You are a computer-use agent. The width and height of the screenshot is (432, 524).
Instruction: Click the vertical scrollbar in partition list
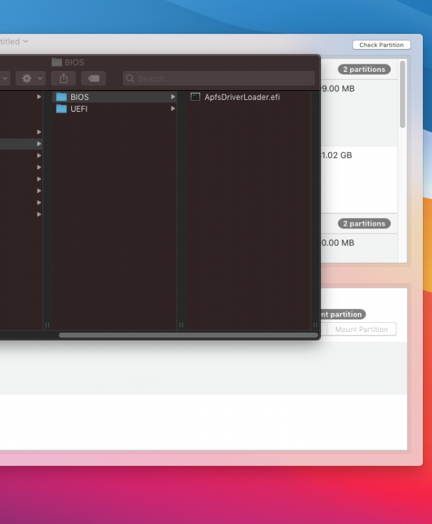[403, 94]
